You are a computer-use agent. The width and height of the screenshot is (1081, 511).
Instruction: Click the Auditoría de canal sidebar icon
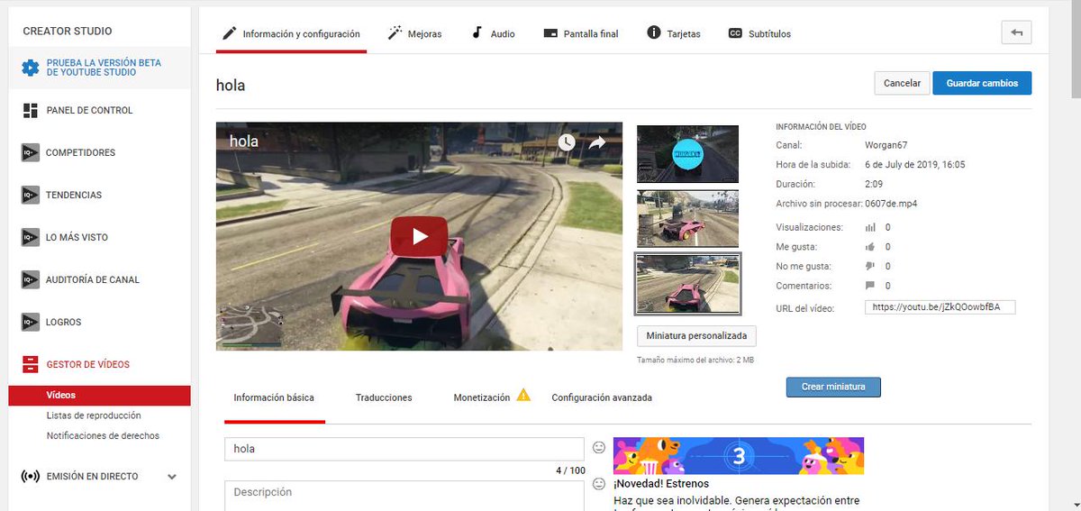click(x=31, y=279)
